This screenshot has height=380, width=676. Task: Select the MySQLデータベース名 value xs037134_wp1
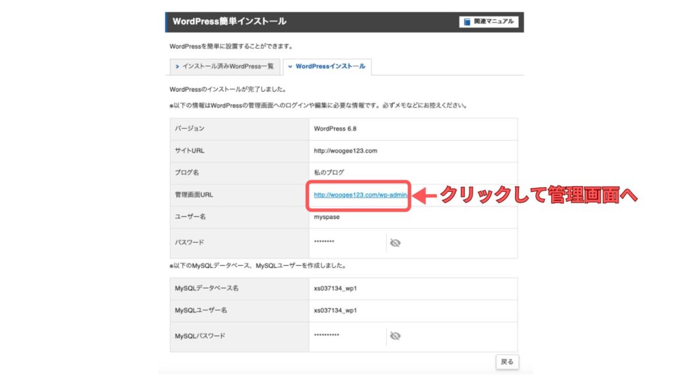coord(335,289)
